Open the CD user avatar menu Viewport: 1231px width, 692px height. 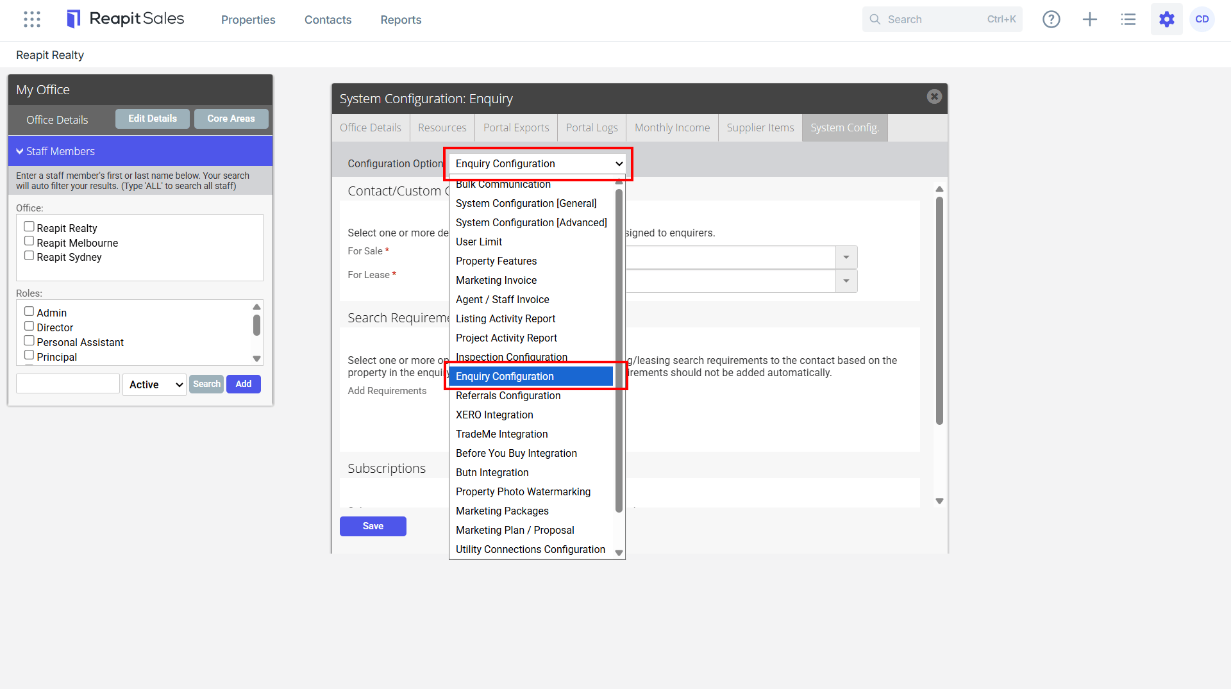coord(1202,19)
